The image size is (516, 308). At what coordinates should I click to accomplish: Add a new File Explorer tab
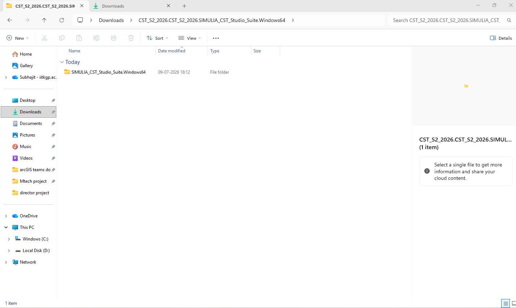(184, 6)
